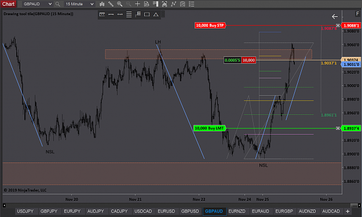This screenshot has width=362, height=217.
Task: Click the red Chart title label
Action: pos(8,4)
